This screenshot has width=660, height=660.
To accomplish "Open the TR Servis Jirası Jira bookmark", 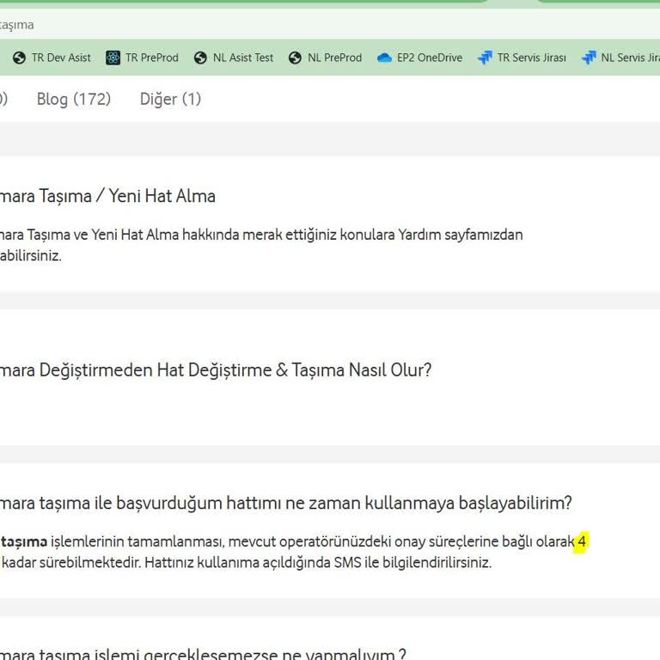I will (x=485, y=58).
